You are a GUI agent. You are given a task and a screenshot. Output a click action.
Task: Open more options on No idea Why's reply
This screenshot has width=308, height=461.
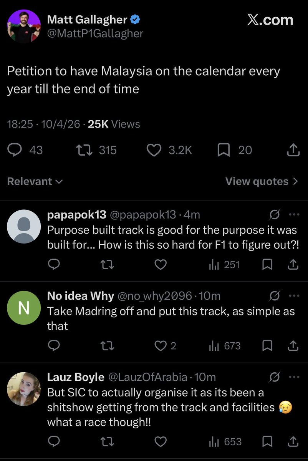pyautogui.click(x=294, y=296)
